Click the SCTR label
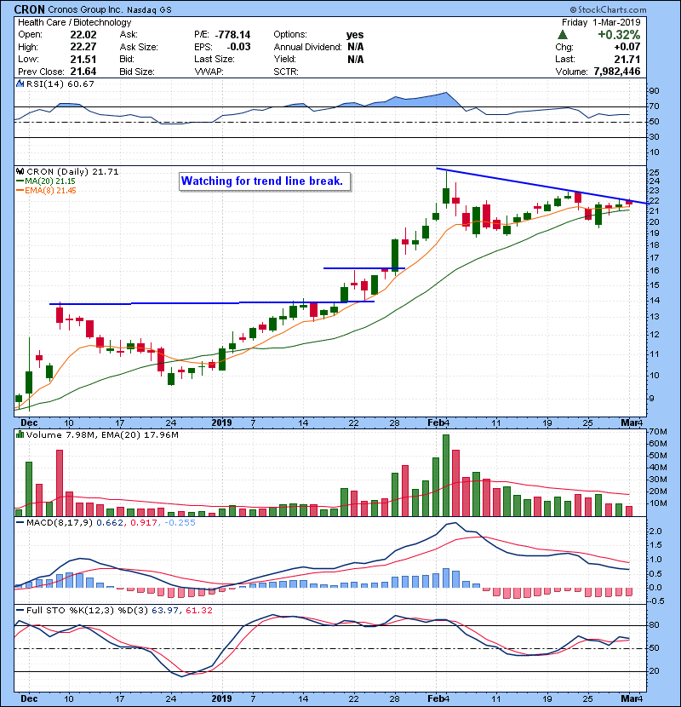Viewport: 681px width, 707px height. tap(286, 72)
